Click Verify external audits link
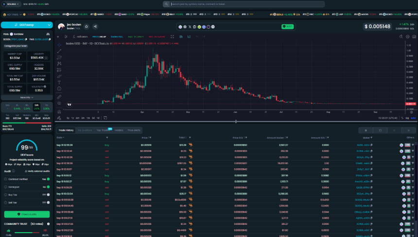The width and height of the screenshot is (418, 237). click(x=37, y=171)
